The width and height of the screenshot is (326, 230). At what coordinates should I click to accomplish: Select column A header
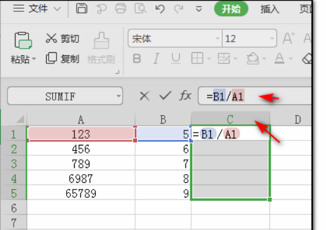[81, 119]
